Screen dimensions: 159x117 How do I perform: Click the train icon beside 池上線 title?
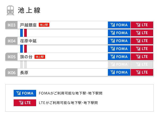pyautogui.click(x=10, y=10)
